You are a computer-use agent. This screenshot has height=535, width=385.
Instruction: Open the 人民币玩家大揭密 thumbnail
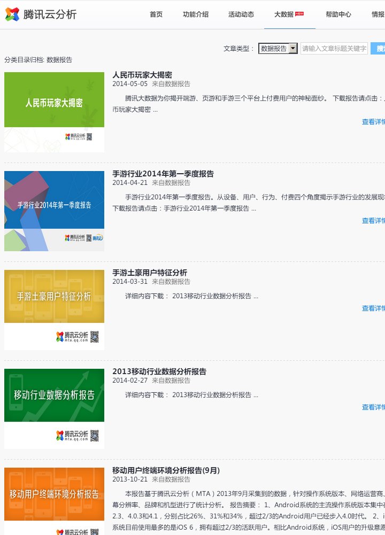[54, 112]
